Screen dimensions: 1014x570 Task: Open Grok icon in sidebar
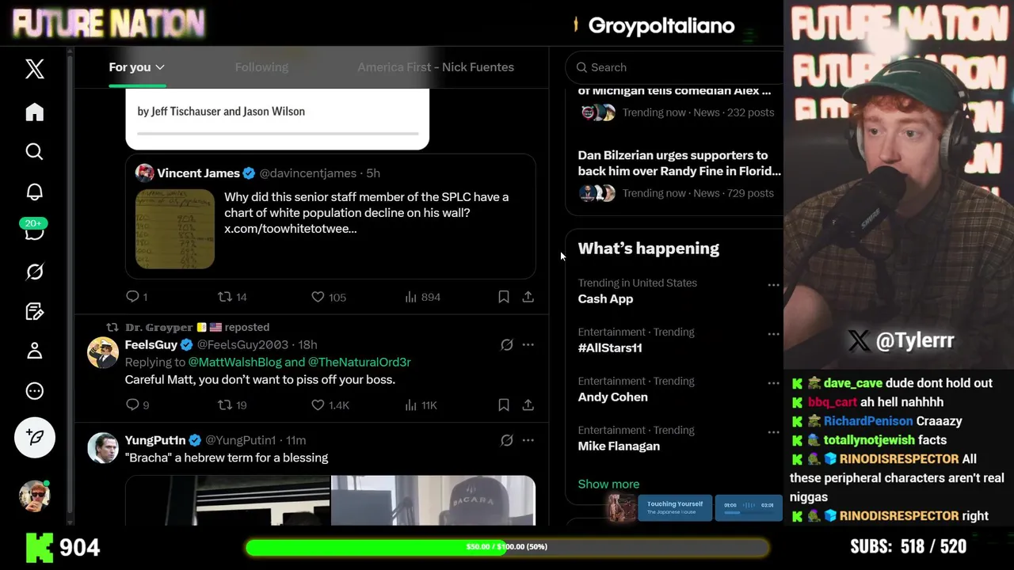34,272
